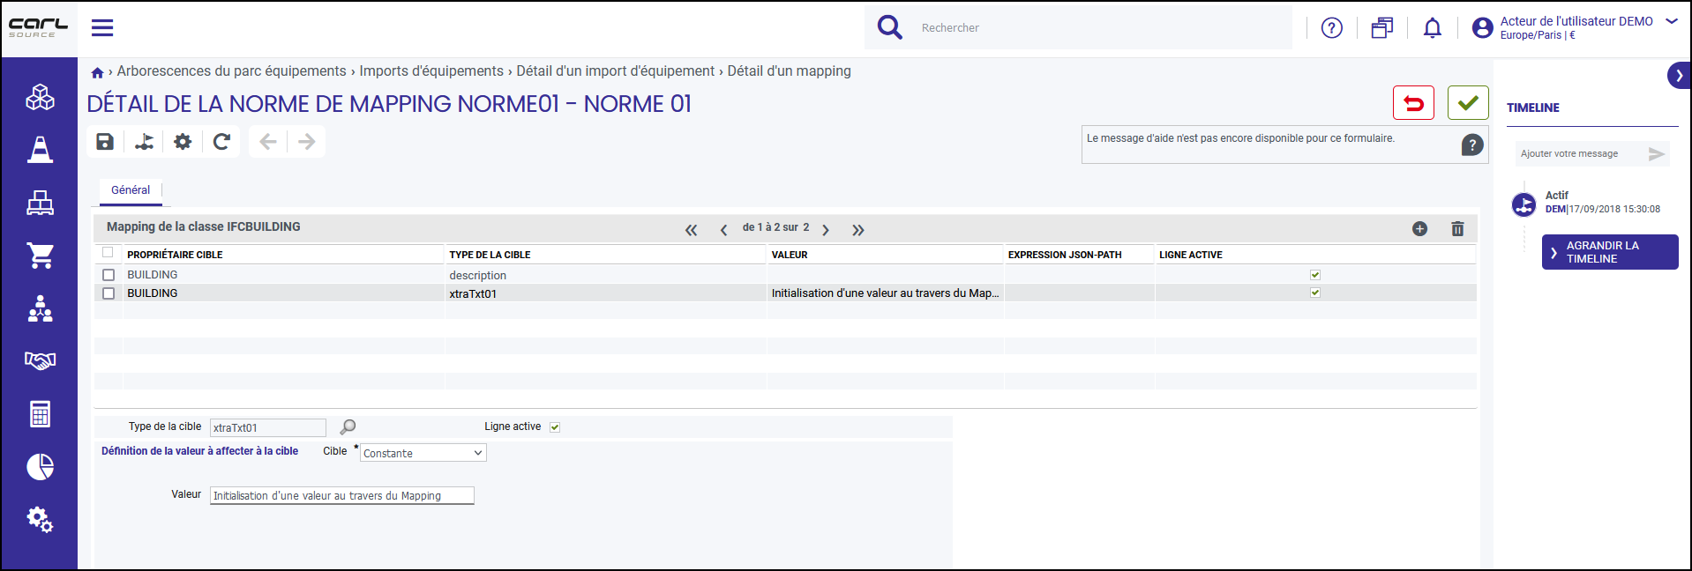Refresh the form with the reload icon
This screenshot has height=571, width=1692.
click(x=221, y=141)
